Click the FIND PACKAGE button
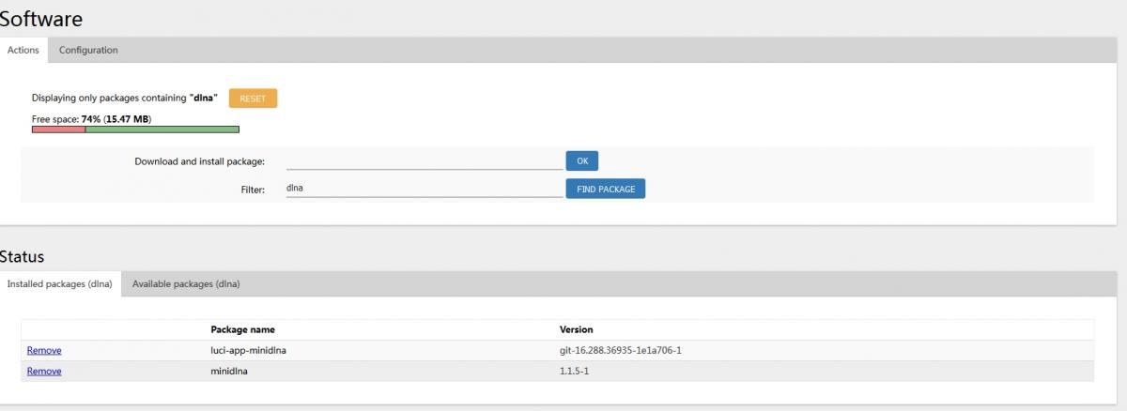The height and width of the screenshot is (411, 1127). click(605, 189)
